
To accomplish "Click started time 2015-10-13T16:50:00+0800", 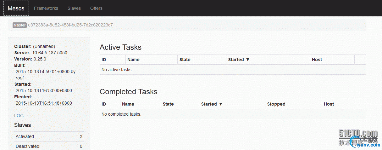I will [x=44, y=90].
